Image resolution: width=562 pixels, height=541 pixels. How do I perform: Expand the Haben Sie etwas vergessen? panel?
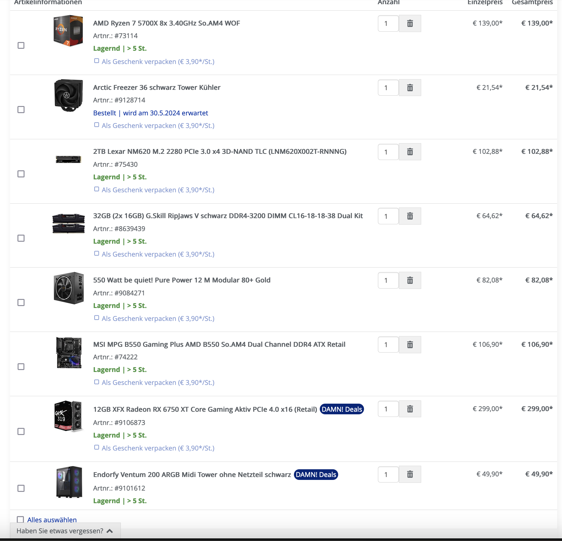[x=65, y=531]
